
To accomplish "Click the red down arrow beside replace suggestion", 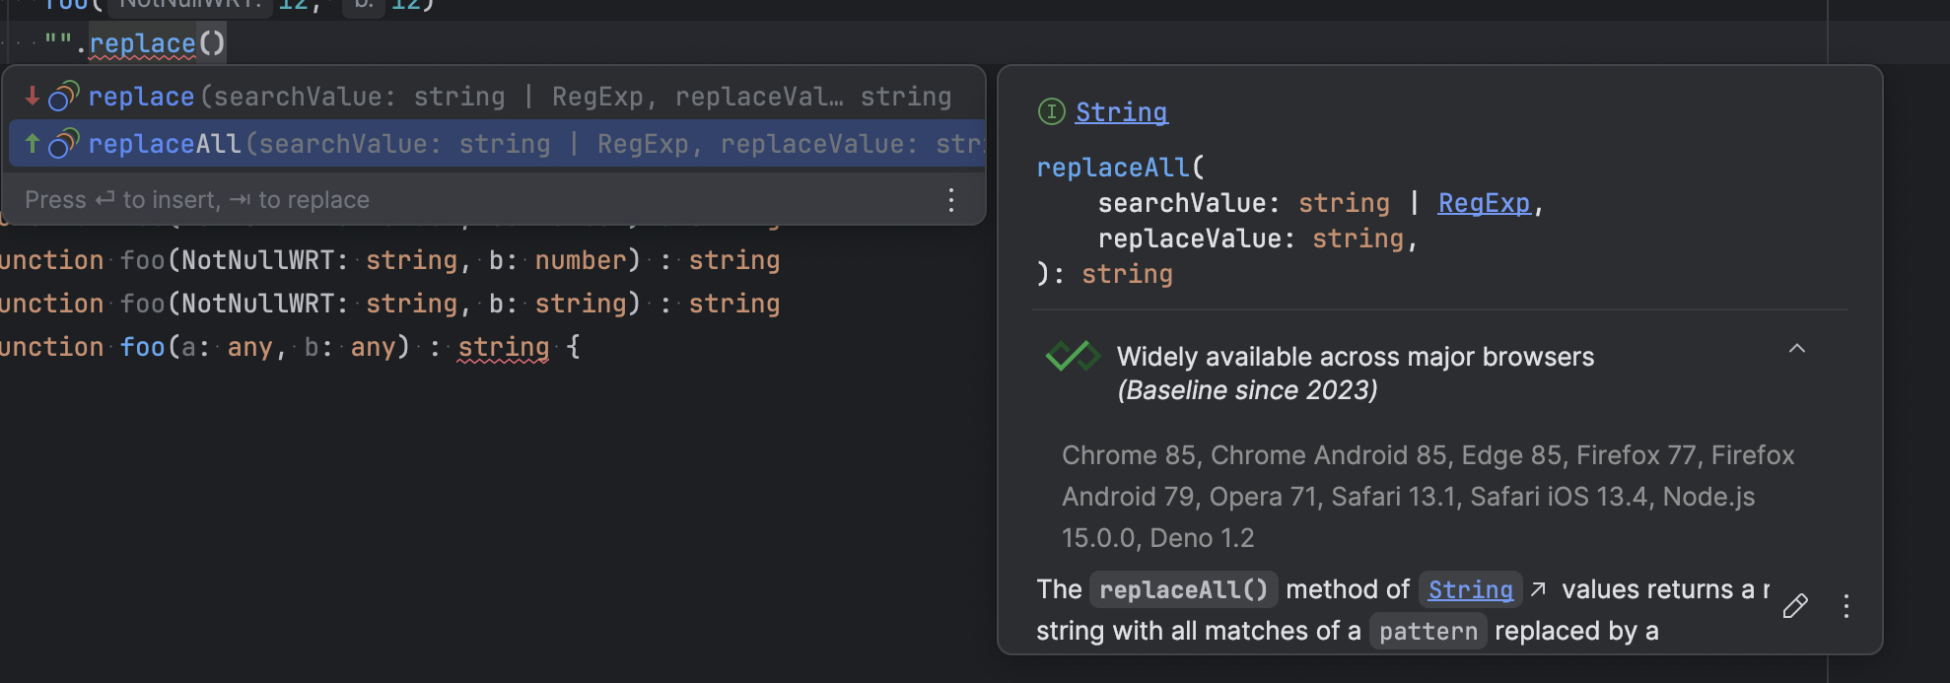I will point(32,96).
